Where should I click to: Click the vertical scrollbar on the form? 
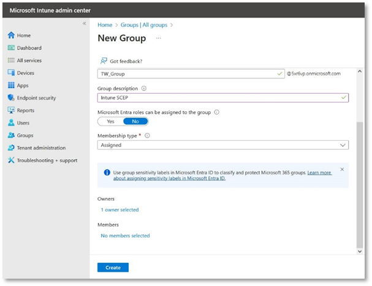(x=359, y=184)
